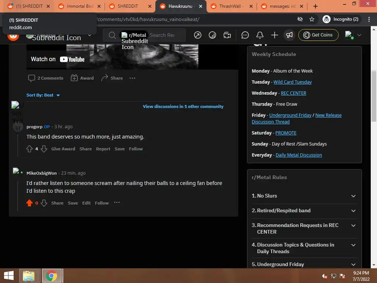The image size is (377, 283).
Task: Open Chrome three-dot menu
Action: point(369,19)
